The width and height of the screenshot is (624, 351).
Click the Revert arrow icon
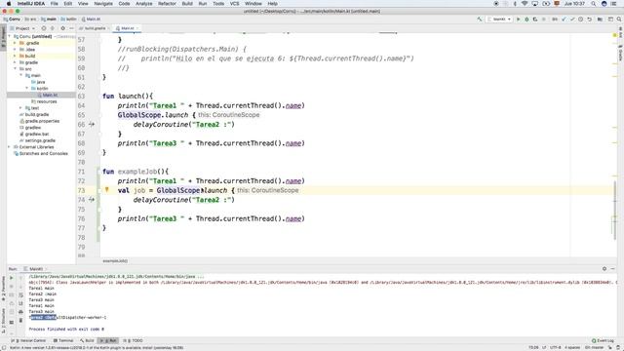point(589,19)
